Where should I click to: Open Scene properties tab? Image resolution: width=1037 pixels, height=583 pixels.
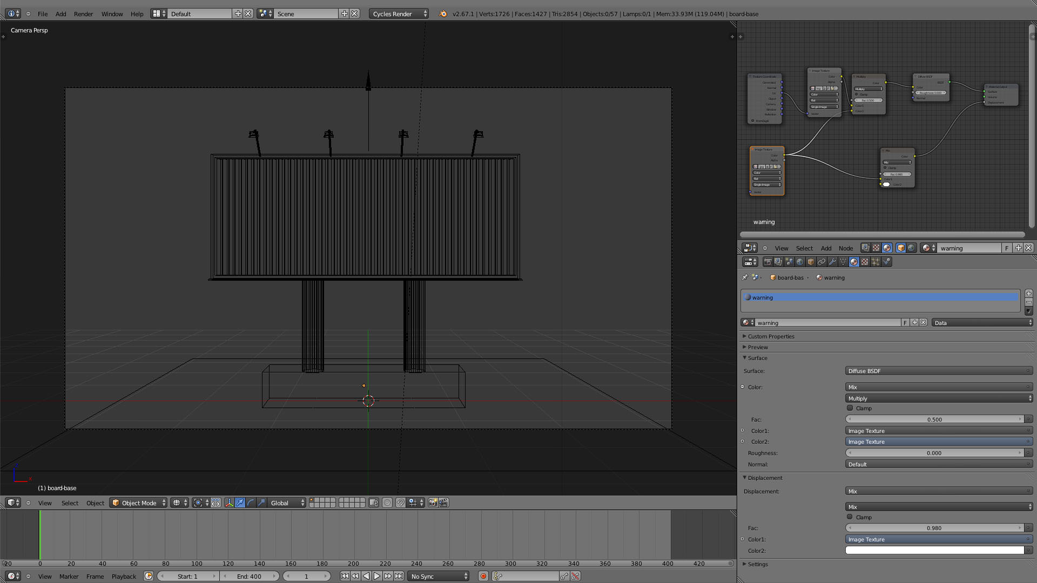click(789, 262)
